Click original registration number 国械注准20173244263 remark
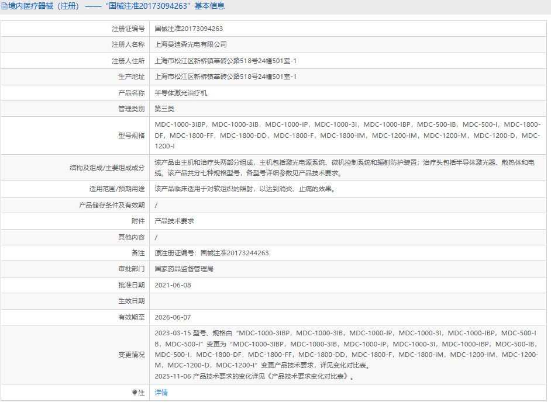Screen dimensions: 551x406 tap(212, 253)
